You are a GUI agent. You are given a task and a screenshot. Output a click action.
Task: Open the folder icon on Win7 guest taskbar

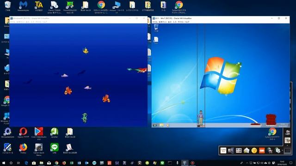point(161,125)
